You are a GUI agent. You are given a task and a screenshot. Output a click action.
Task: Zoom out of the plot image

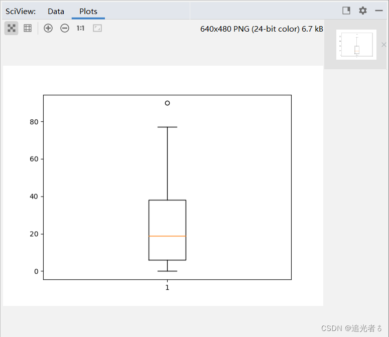tap(65, 28)
